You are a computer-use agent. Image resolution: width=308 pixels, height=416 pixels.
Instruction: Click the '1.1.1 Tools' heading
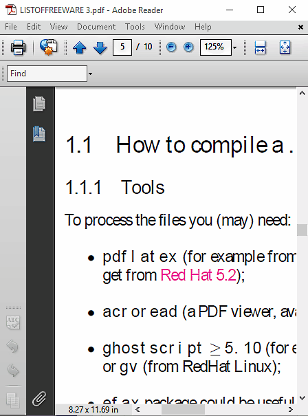coord(115,187)
